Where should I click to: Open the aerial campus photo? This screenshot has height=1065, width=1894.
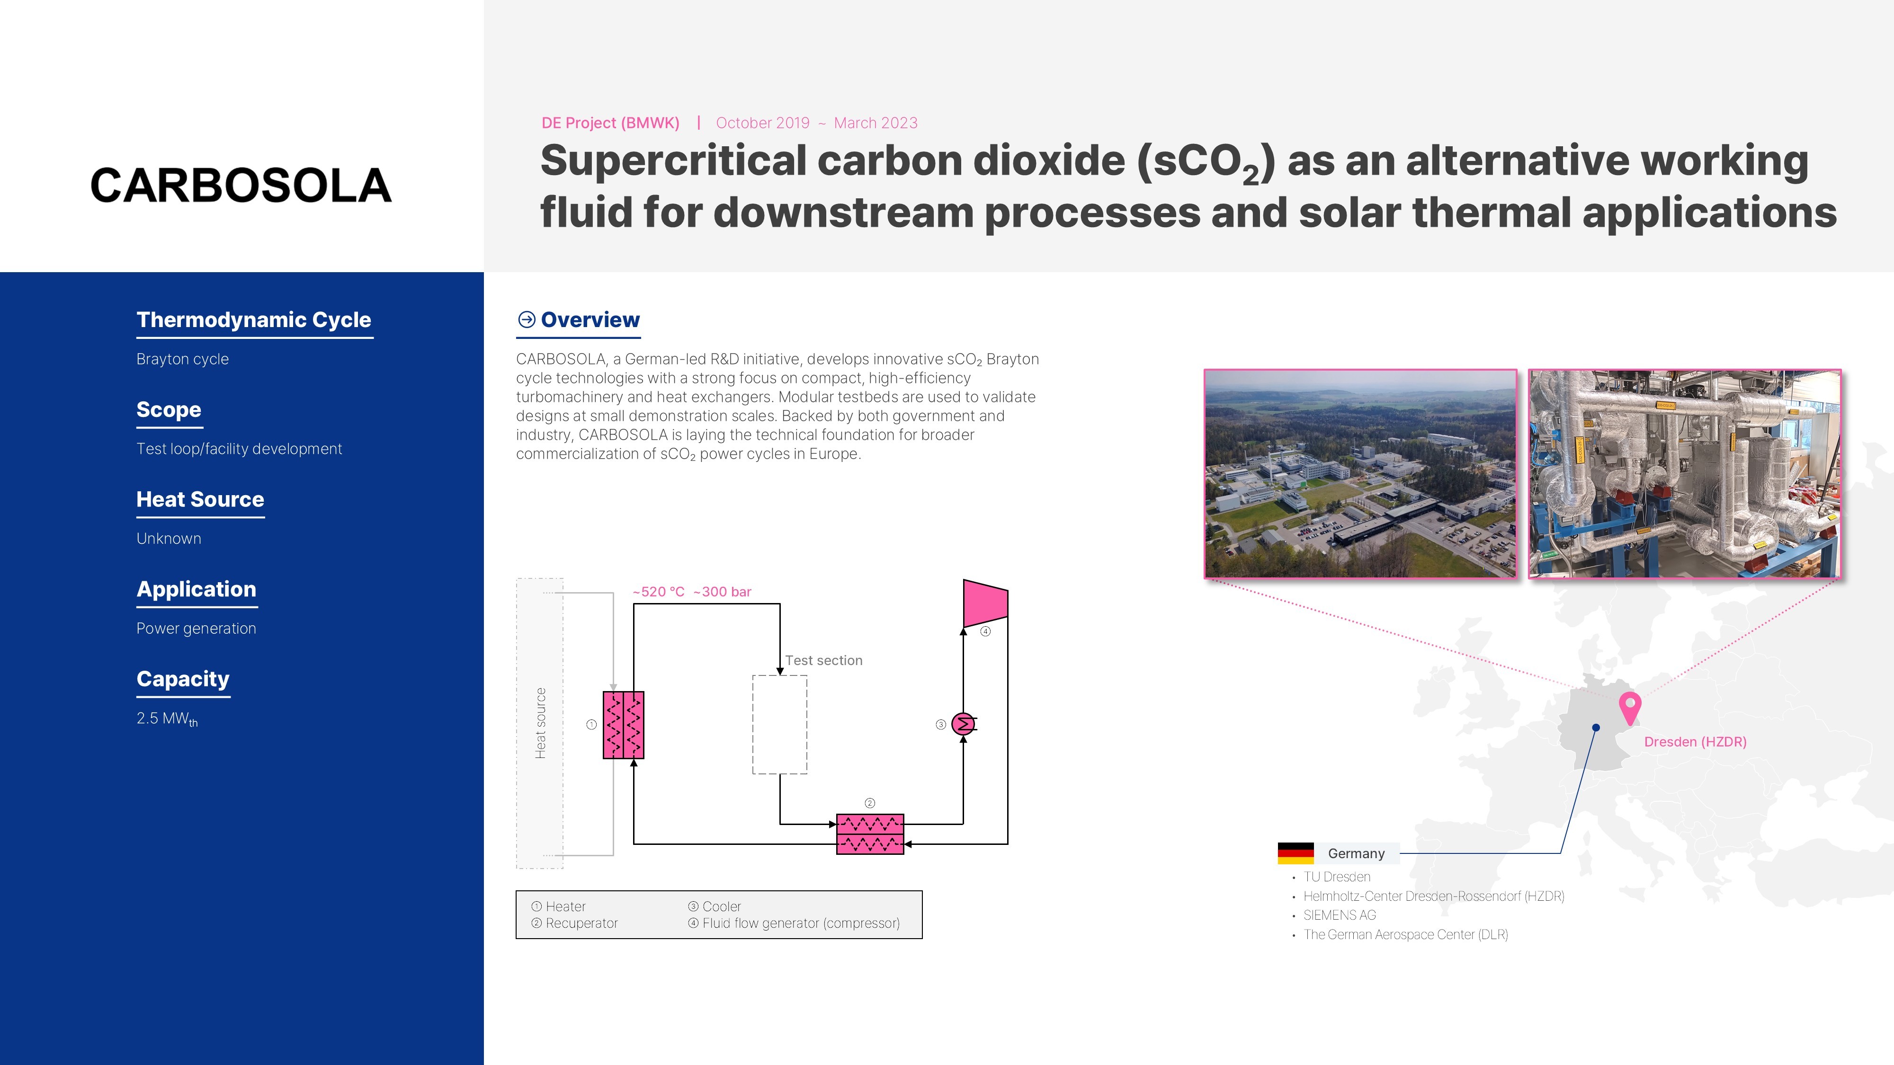1360,473
